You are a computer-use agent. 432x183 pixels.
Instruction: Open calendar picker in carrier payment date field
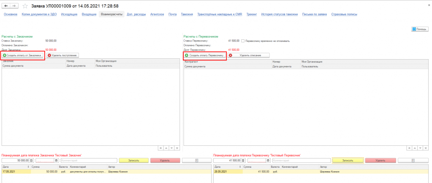point(268,161)
